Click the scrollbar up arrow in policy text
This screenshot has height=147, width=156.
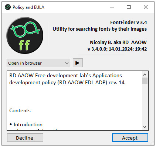(145, 75)
